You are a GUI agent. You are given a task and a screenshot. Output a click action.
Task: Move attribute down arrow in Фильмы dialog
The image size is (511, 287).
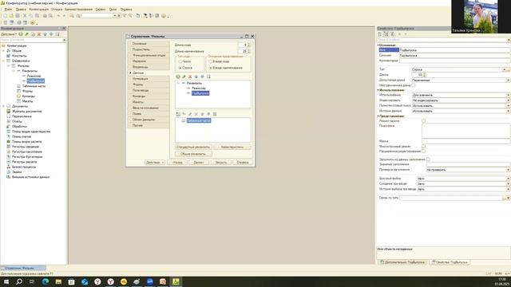pos(202,77)
